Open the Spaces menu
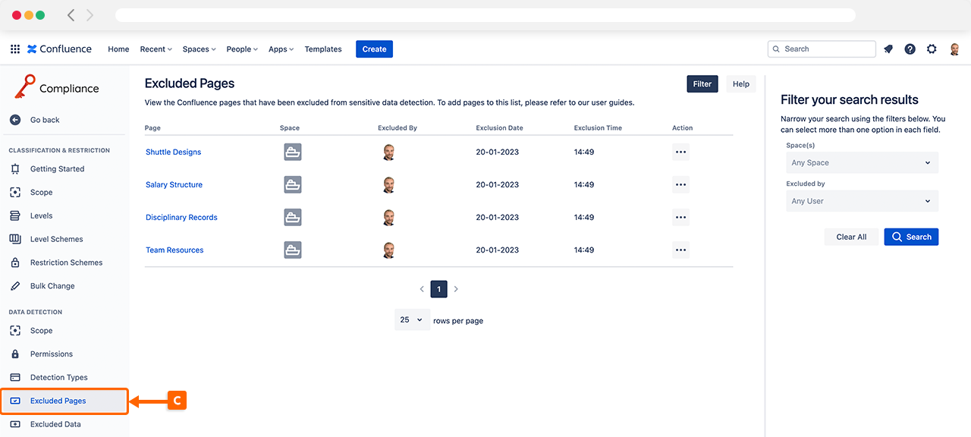The height and width of the screenshot is (437, 971). (x=198, y=49)
